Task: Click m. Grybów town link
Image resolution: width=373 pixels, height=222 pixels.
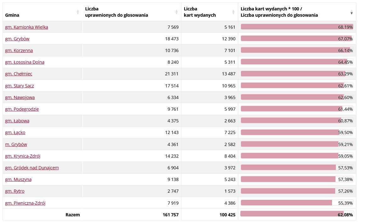Action: coord(16,144)
